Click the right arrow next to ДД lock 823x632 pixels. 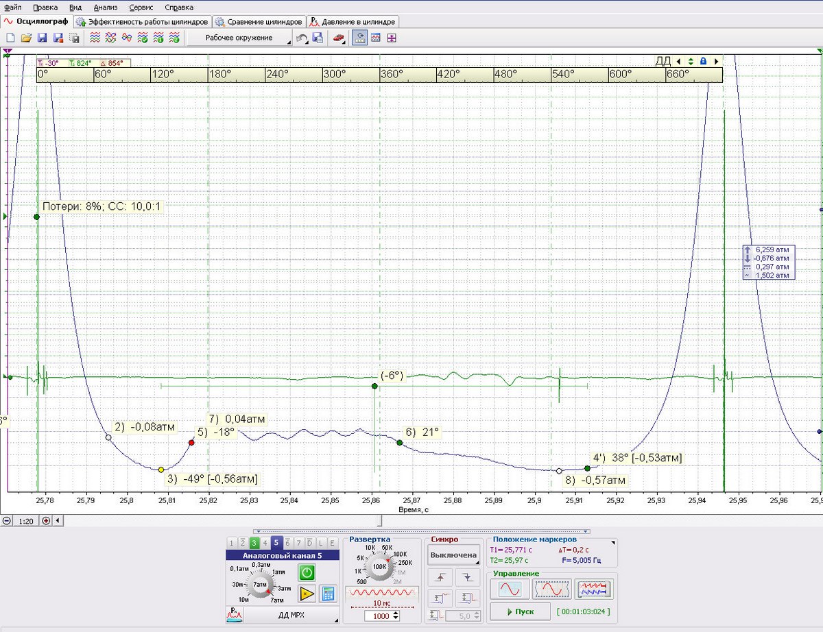point(716,61)
